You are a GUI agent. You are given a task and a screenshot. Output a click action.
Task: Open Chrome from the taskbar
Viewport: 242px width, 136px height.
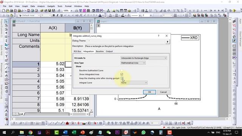pyautogui.click(x=30, y=133)
